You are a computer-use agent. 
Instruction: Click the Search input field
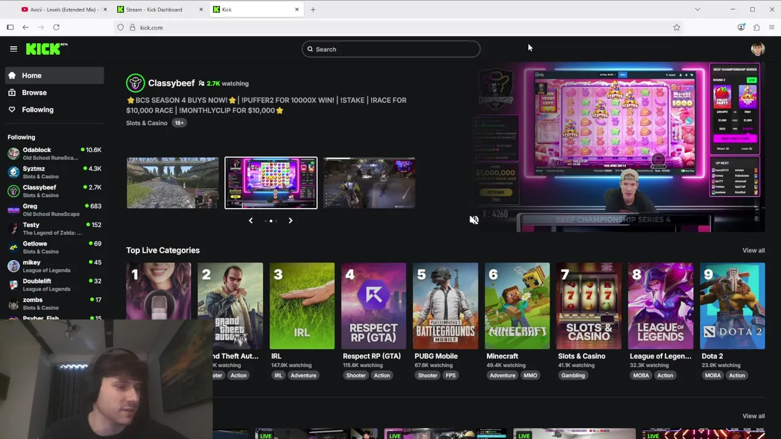point(391,49)
